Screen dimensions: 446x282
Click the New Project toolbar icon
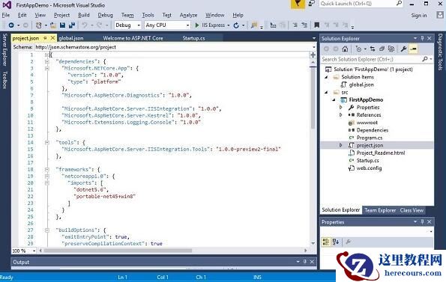(x=39, y=25)
